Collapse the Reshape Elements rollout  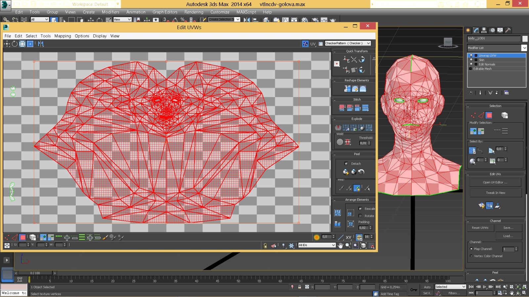334,81
